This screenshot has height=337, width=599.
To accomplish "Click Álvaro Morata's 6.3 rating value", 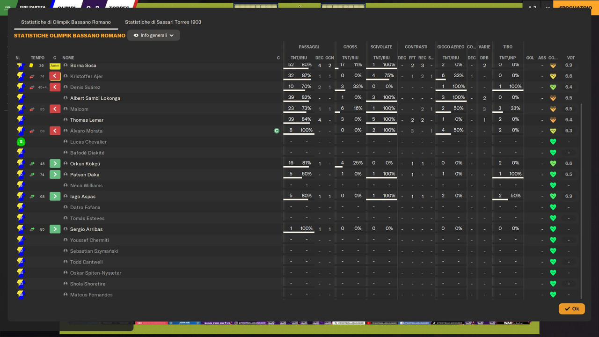I will pyautogui.click(x=569, y=131).
